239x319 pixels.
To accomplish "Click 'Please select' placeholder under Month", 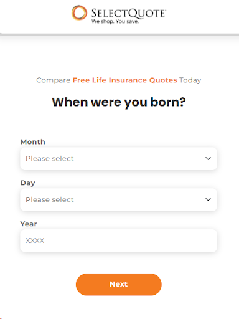I will click(50, 159).
